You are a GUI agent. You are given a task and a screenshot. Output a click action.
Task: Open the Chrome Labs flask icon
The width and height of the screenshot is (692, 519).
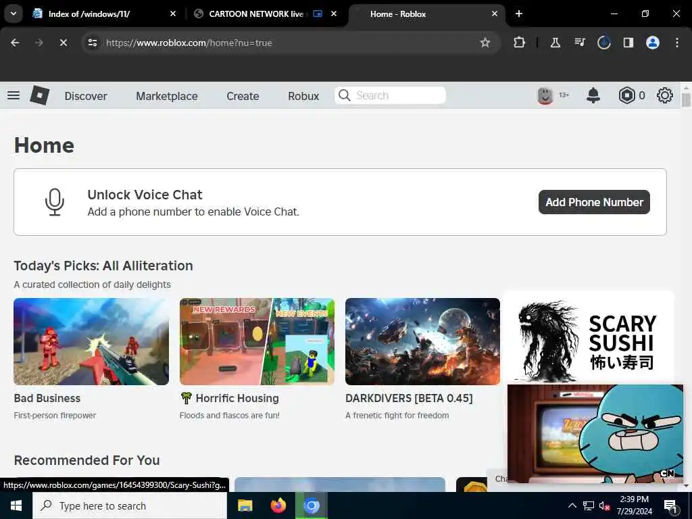(x=555, y=43)
